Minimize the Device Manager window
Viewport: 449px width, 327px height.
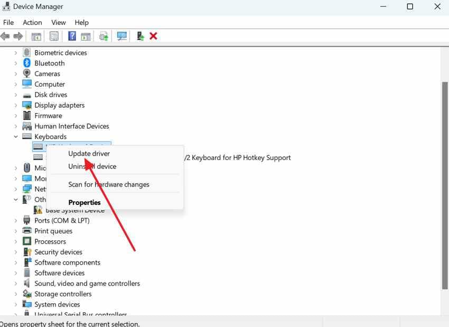(x=383, y=6)
